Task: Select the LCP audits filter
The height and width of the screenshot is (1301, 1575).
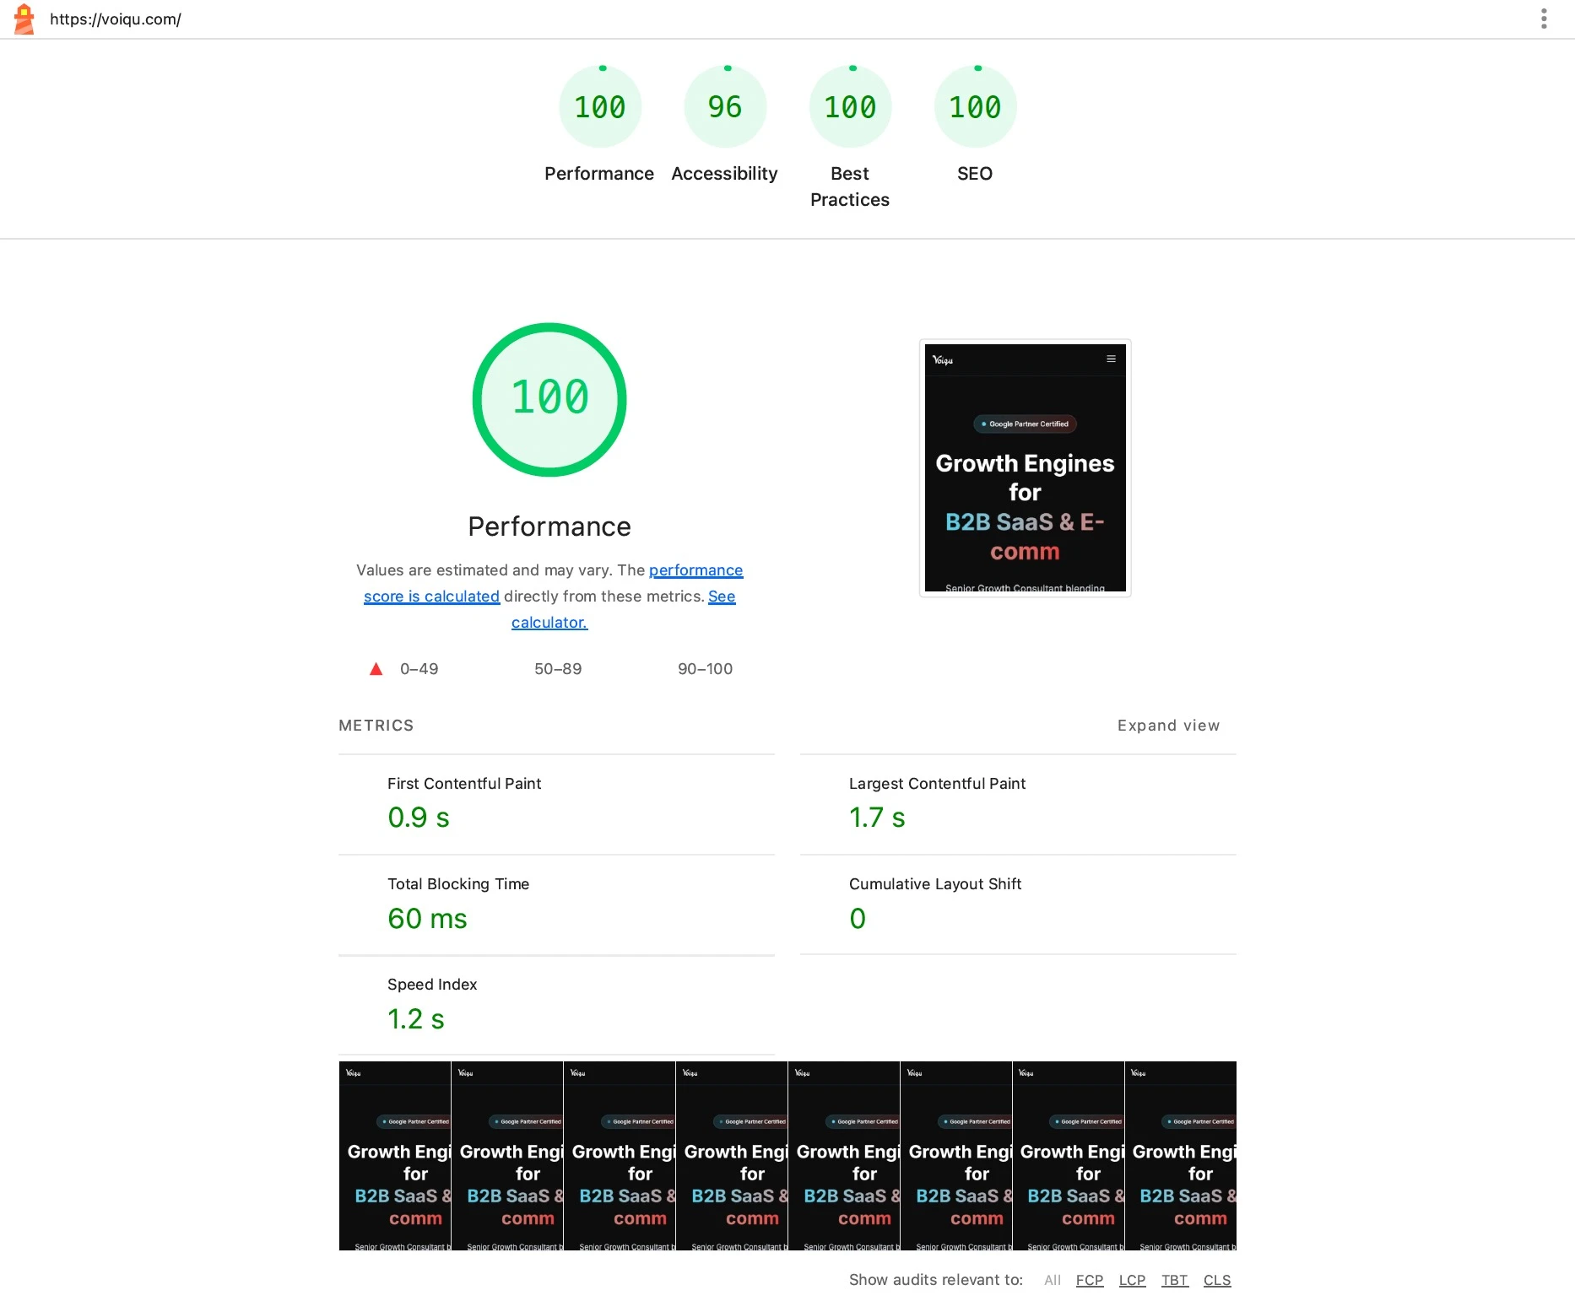Action: (x=1132, y=1280)
